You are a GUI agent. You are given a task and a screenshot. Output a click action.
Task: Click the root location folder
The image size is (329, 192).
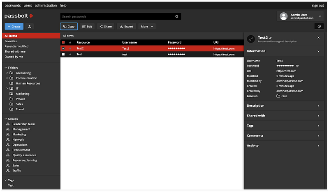tap(282, 96)
